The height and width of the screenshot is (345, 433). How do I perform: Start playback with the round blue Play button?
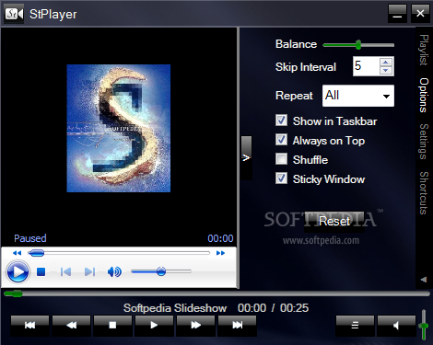(18, 271)
